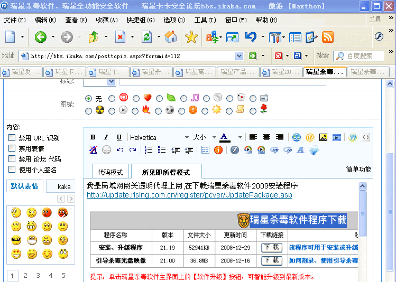The image size is (396, 282).
Task: Check the 禁用表情 option
Action: pyautogui.click(x=12, y=148)
